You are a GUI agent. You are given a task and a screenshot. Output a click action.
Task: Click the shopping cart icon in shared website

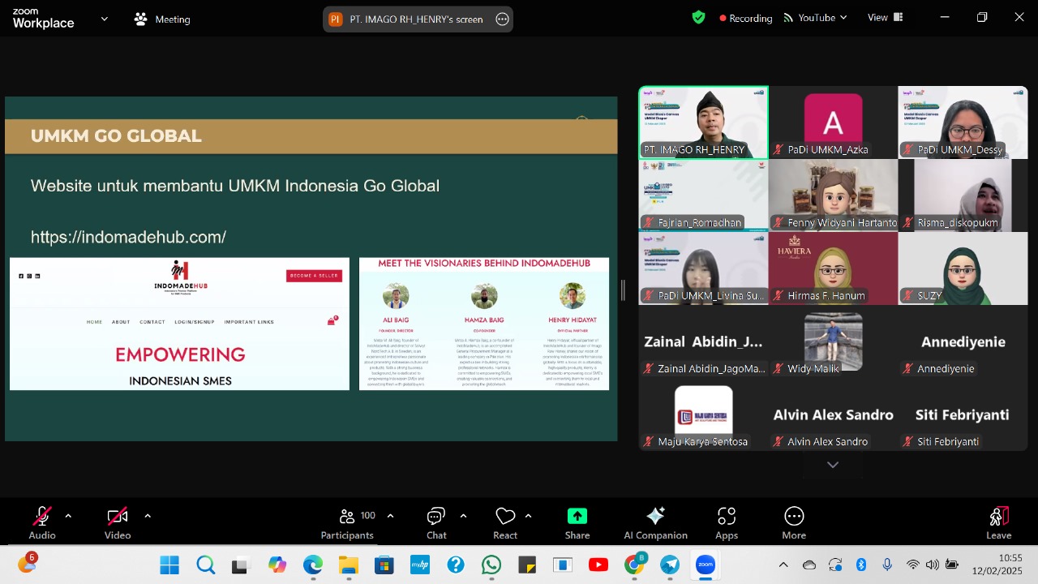332,321
